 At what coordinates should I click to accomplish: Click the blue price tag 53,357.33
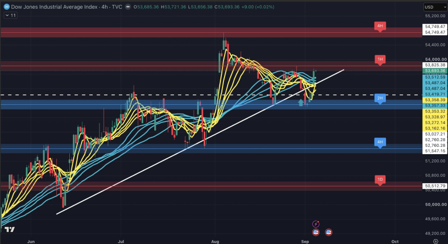tap(435, 105)
